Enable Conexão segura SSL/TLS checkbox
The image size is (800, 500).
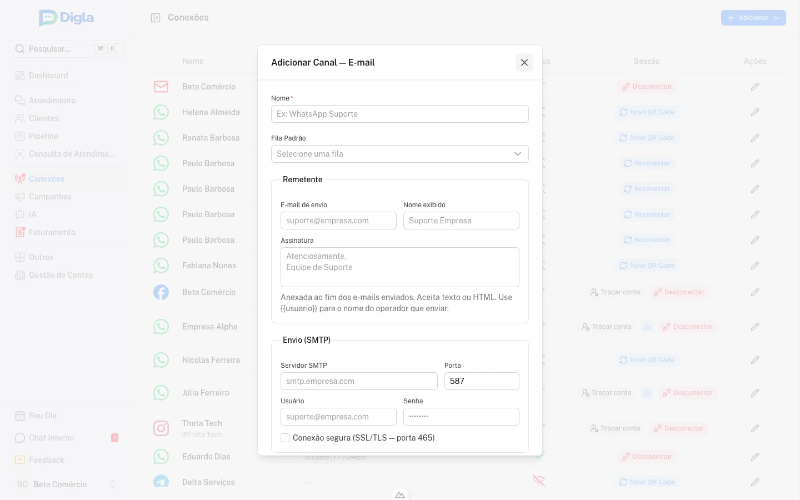tap(285, 438)
